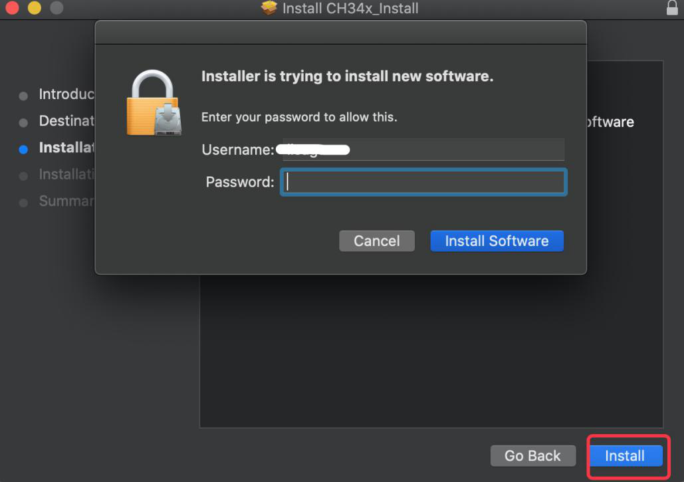This screenshot has height=482, width=684.
Task: Select the dimmed Installation step in sidebar
Action: click(66, 174)
